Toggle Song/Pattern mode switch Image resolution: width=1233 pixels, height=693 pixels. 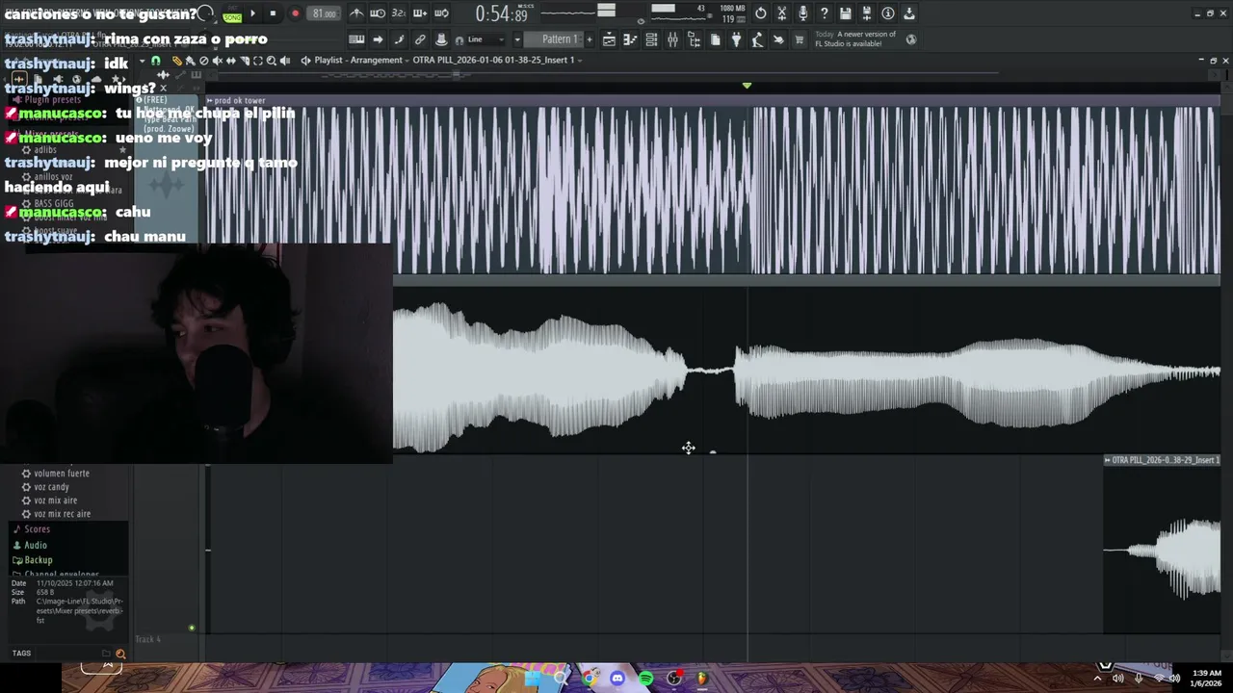(x=232, y=15)
